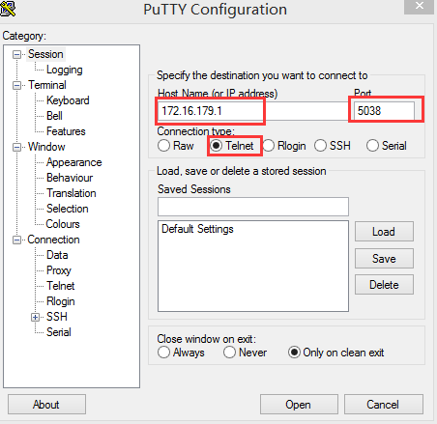Open the Serial category in tree
The height and width of the screenshot is (424, 437).
(58, 332)
